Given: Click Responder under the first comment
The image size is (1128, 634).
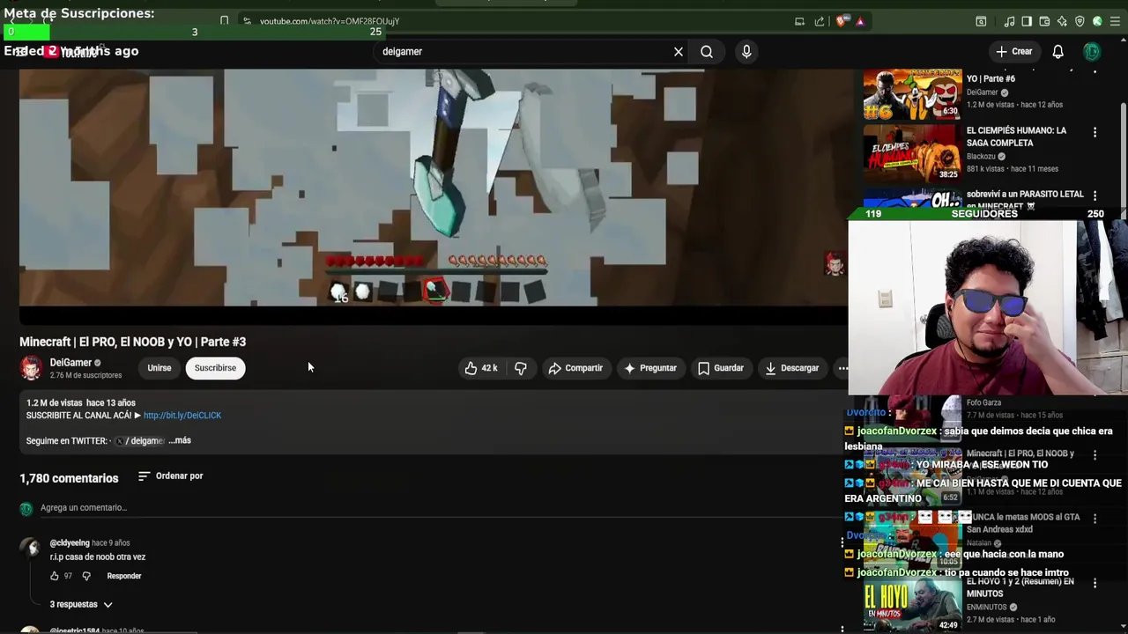Looking at the screenshot, I should [124, 576].
